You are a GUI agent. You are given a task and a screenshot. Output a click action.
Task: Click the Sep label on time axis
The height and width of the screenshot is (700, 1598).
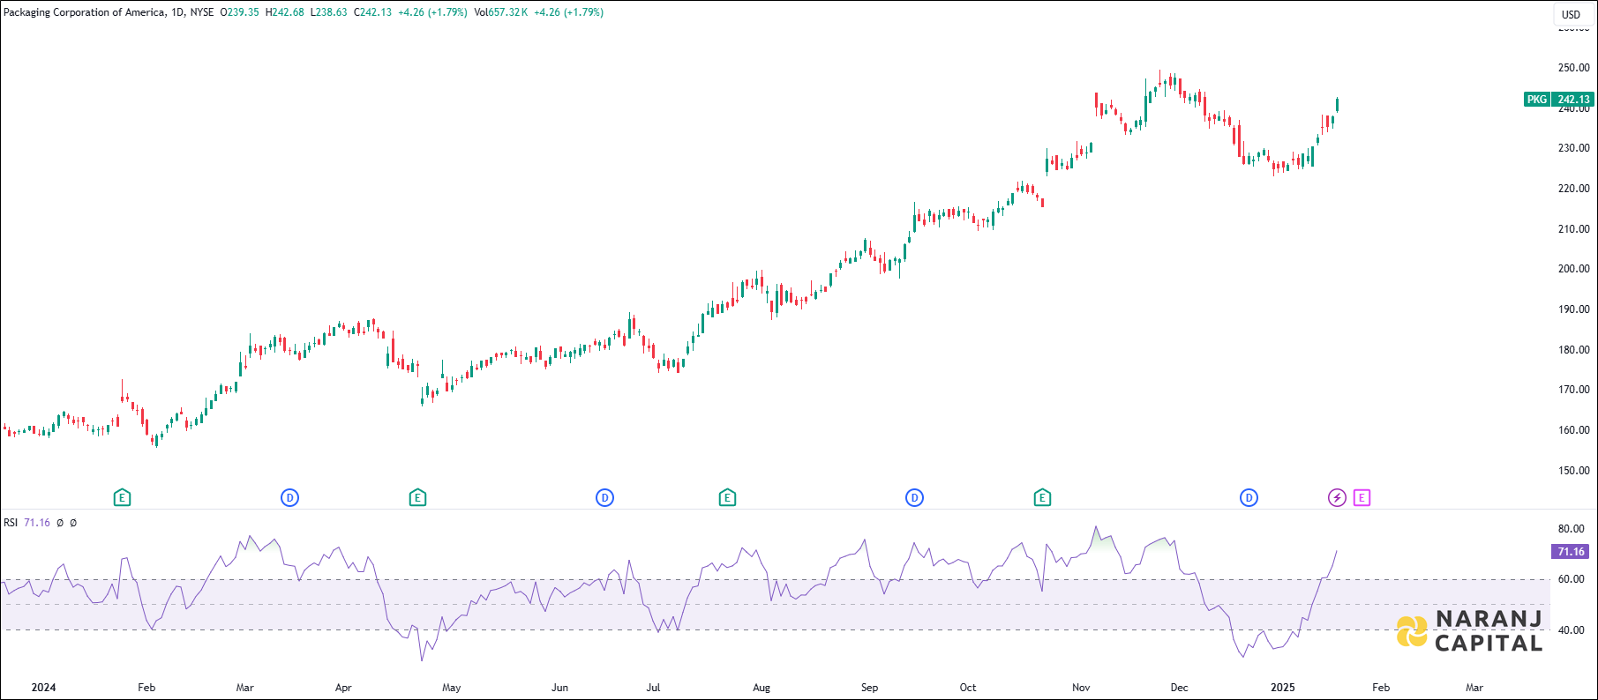tap(869, 688)
